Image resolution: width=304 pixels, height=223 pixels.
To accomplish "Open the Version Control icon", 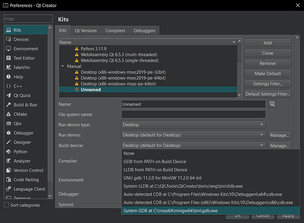I will click(x=9, y=170).
